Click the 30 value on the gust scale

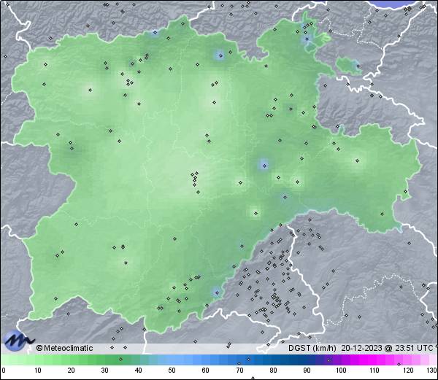click(104, 371)
